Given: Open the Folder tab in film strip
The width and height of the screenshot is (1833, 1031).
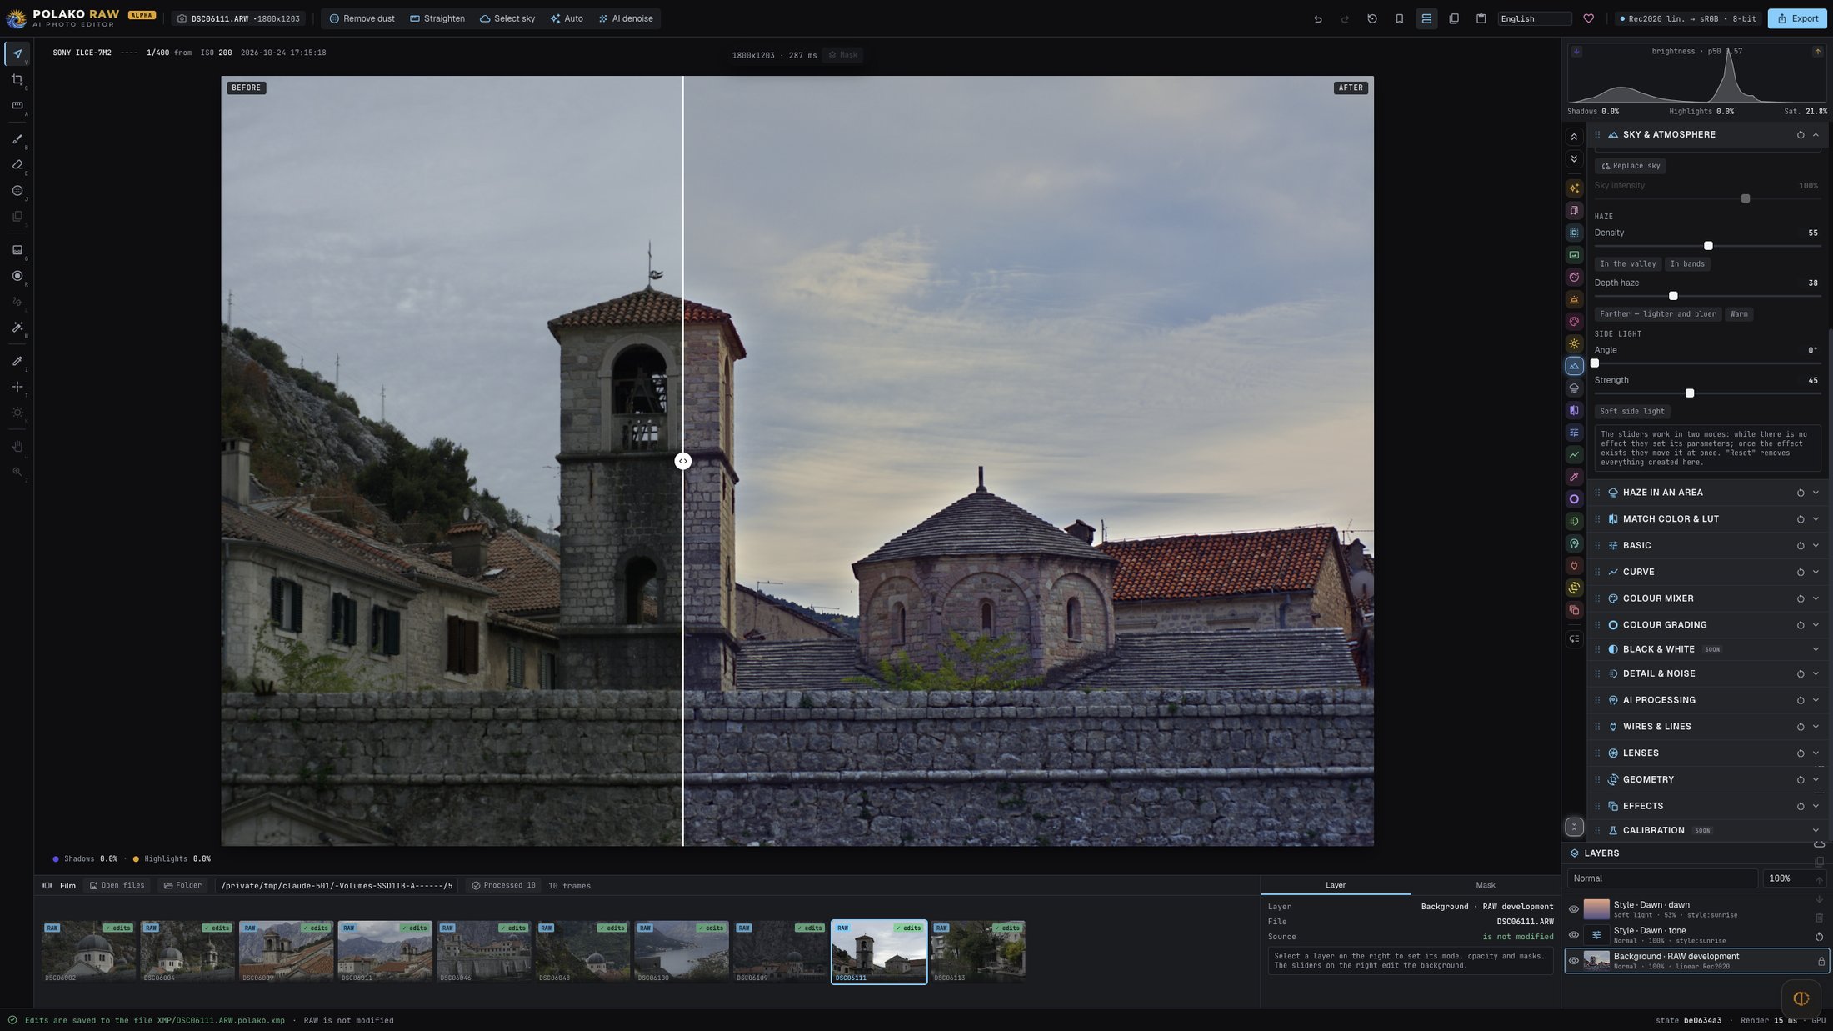Looking at the screenshot, I should click(x=182, y=886).
